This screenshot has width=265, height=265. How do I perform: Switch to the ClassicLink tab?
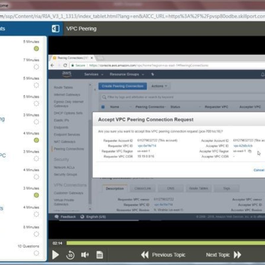(143, 188)
